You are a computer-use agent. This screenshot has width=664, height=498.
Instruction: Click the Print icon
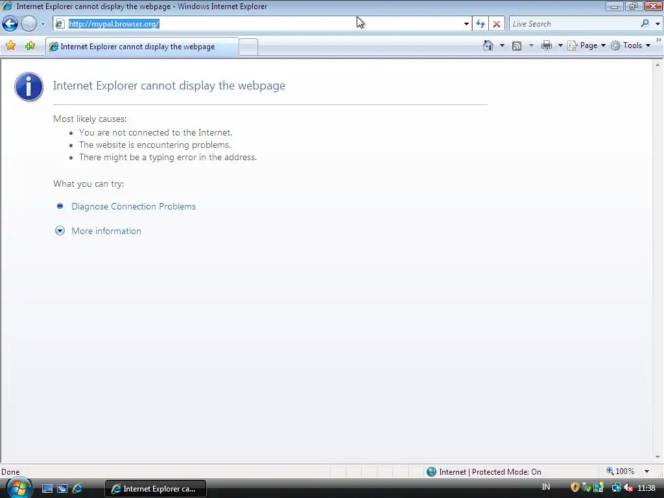pyautogui.click(x=546, y=45)
